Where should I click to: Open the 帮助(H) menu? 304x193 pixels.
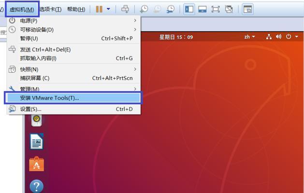pos(76,9)
